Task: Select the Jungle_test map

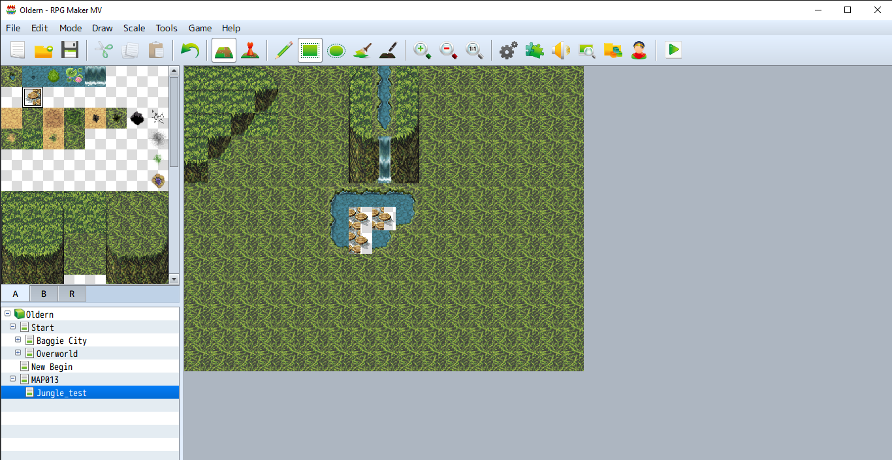Action: coord(61,393)
